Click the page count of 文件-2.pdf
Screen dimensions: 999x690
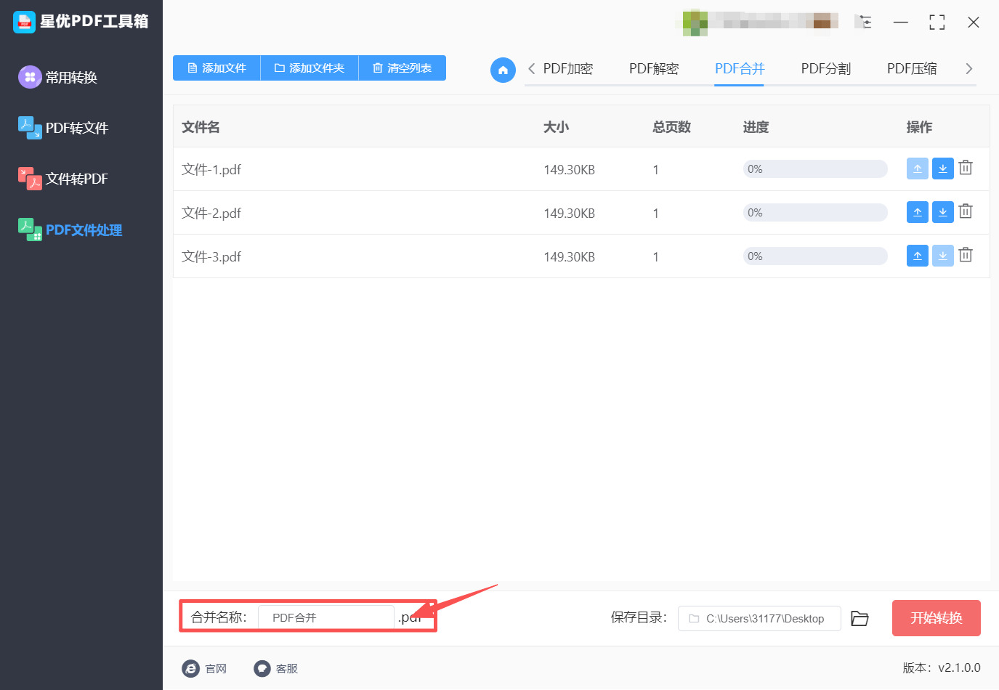click(x=655, y=214)
